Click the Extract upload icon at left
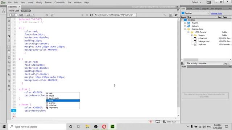Image resolution: width=232 pixels, height=130 pixels. pyautogui.click(x=3, y=11)
